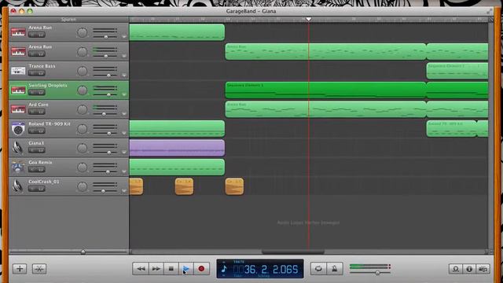Show the track info pane
Image resolution: width=503 pixels, height=283 pixels.
[x=469, y=269]
